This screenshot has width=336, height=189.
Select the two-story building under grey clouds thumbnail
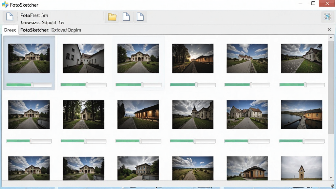click(x=138, y=168)
